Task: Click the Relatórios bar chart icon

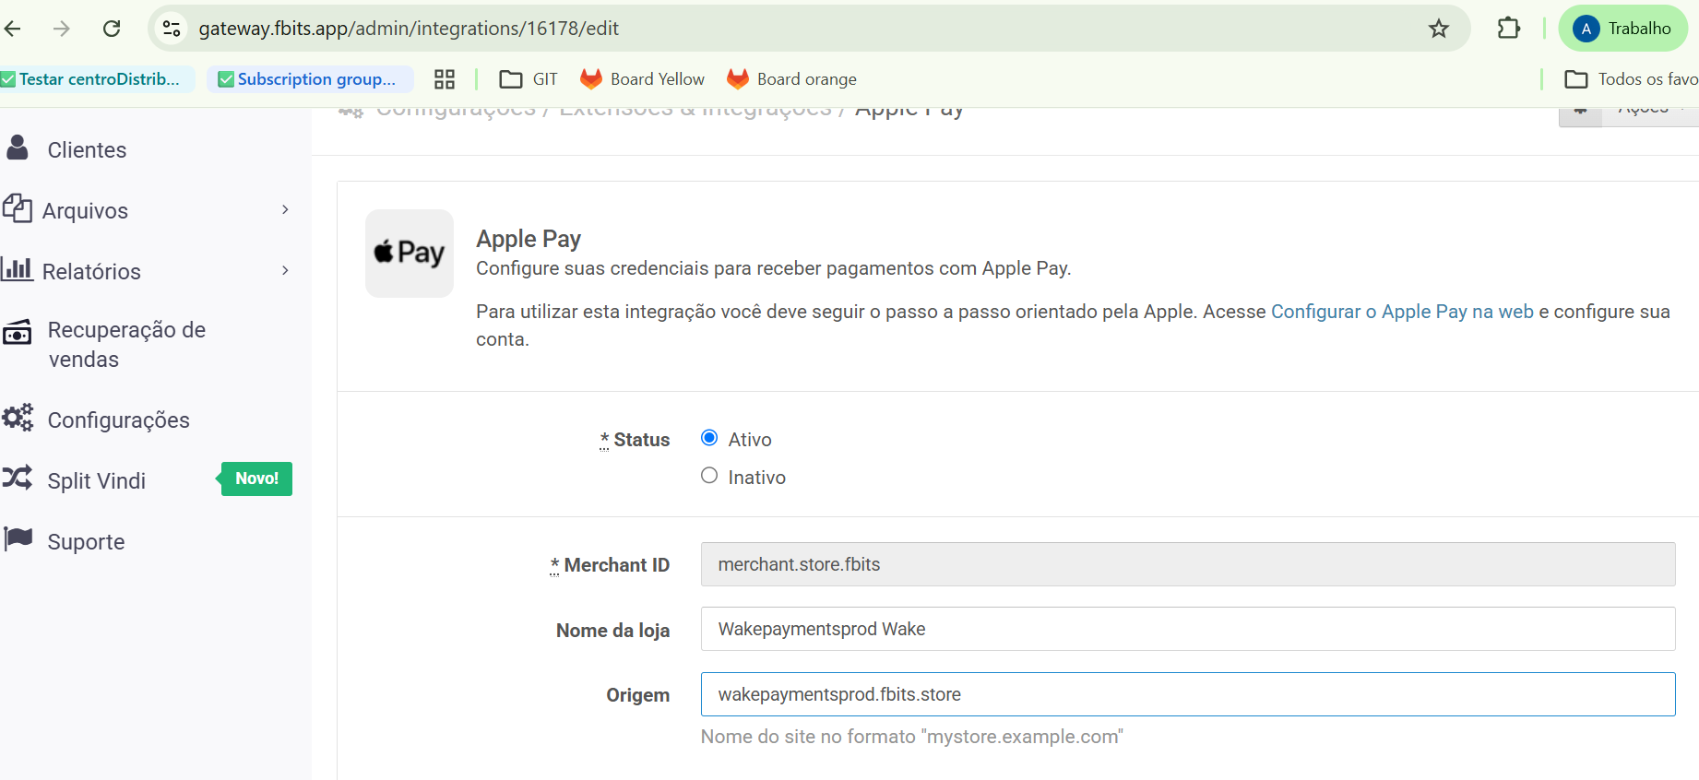Action: [18, 269]
